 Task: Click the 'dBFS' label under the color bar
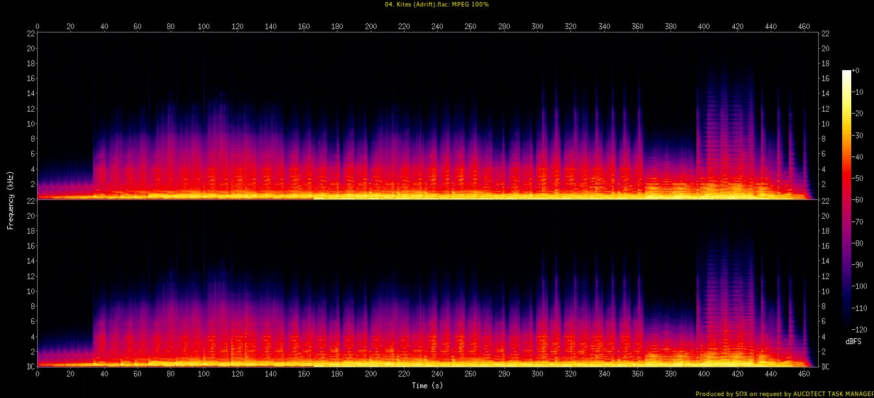click(853, 341)
